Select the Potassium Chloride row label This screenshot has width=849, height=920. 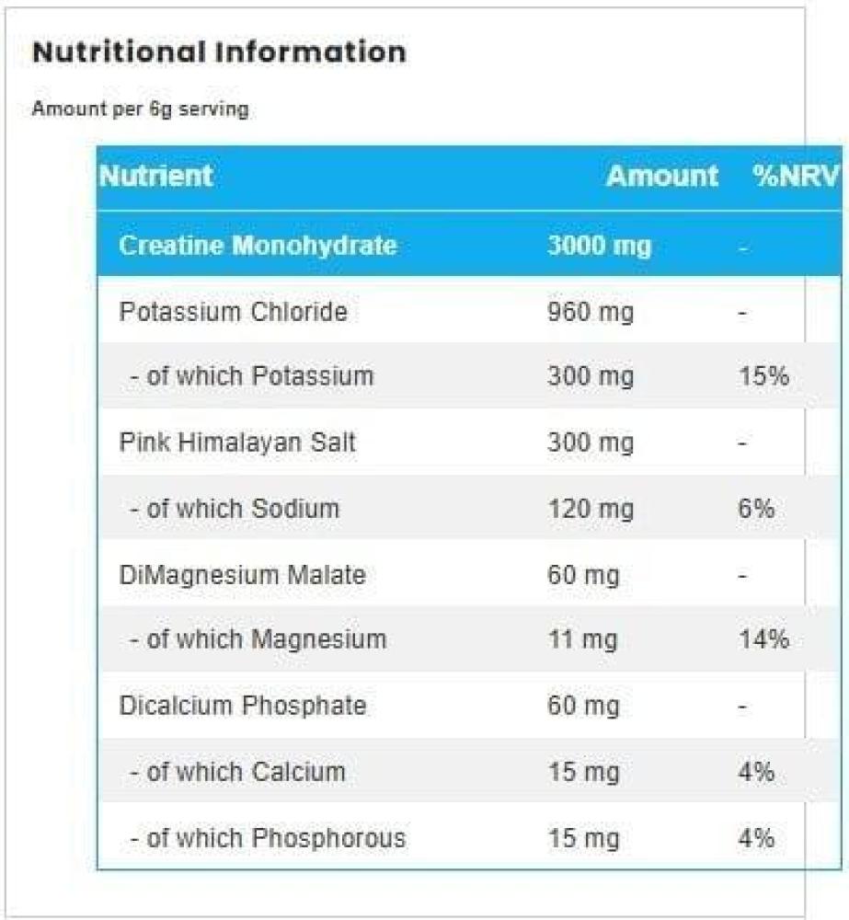233,311
